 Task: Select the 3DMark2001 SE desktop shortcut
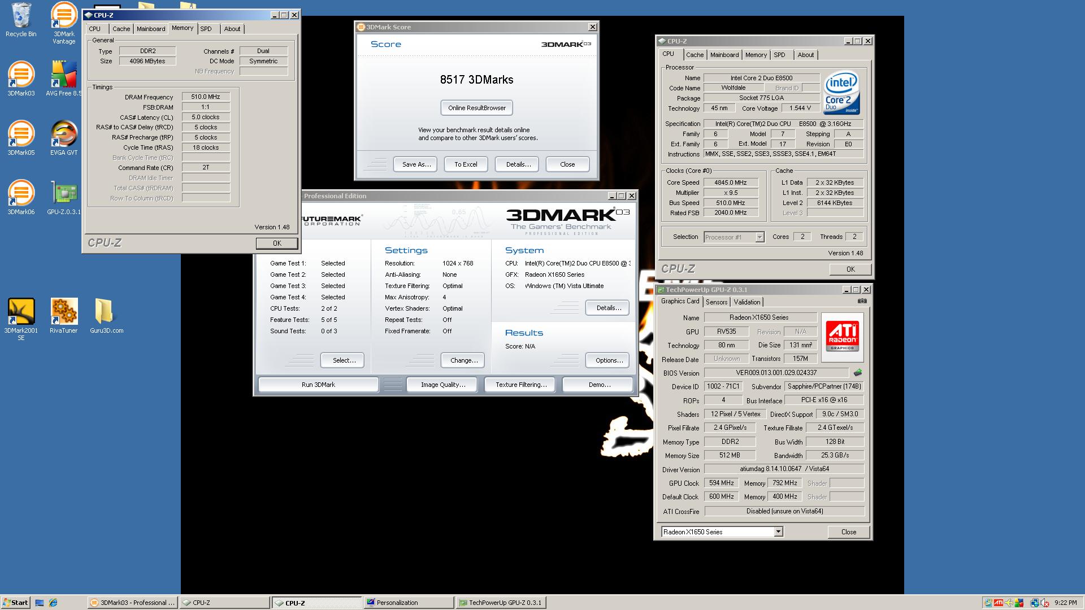click(x=21, y=319)
